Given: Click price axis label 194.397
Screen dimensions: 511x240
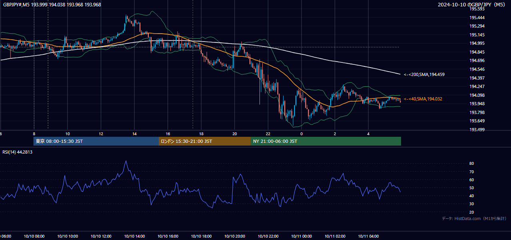Looking at the screenshot, I should tap(477, 78).
